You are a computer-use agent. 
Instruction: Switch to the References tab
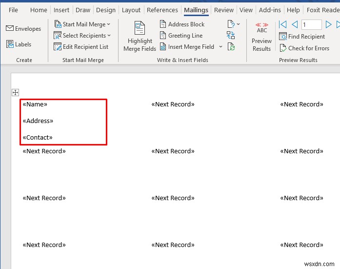[x=162, y=10]
